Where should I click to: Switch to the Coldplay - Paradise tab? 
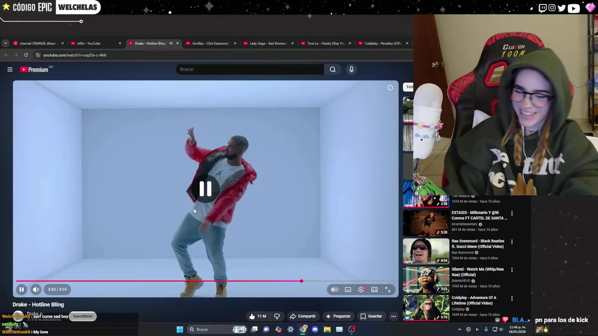click(x=383, y=43)
